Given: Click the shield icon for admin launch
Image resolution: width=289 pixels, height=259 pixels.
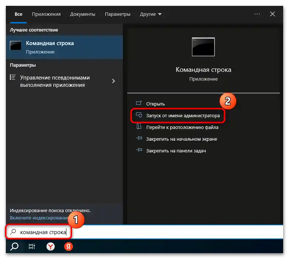Looking at the screenshot, I should [139, 115].
